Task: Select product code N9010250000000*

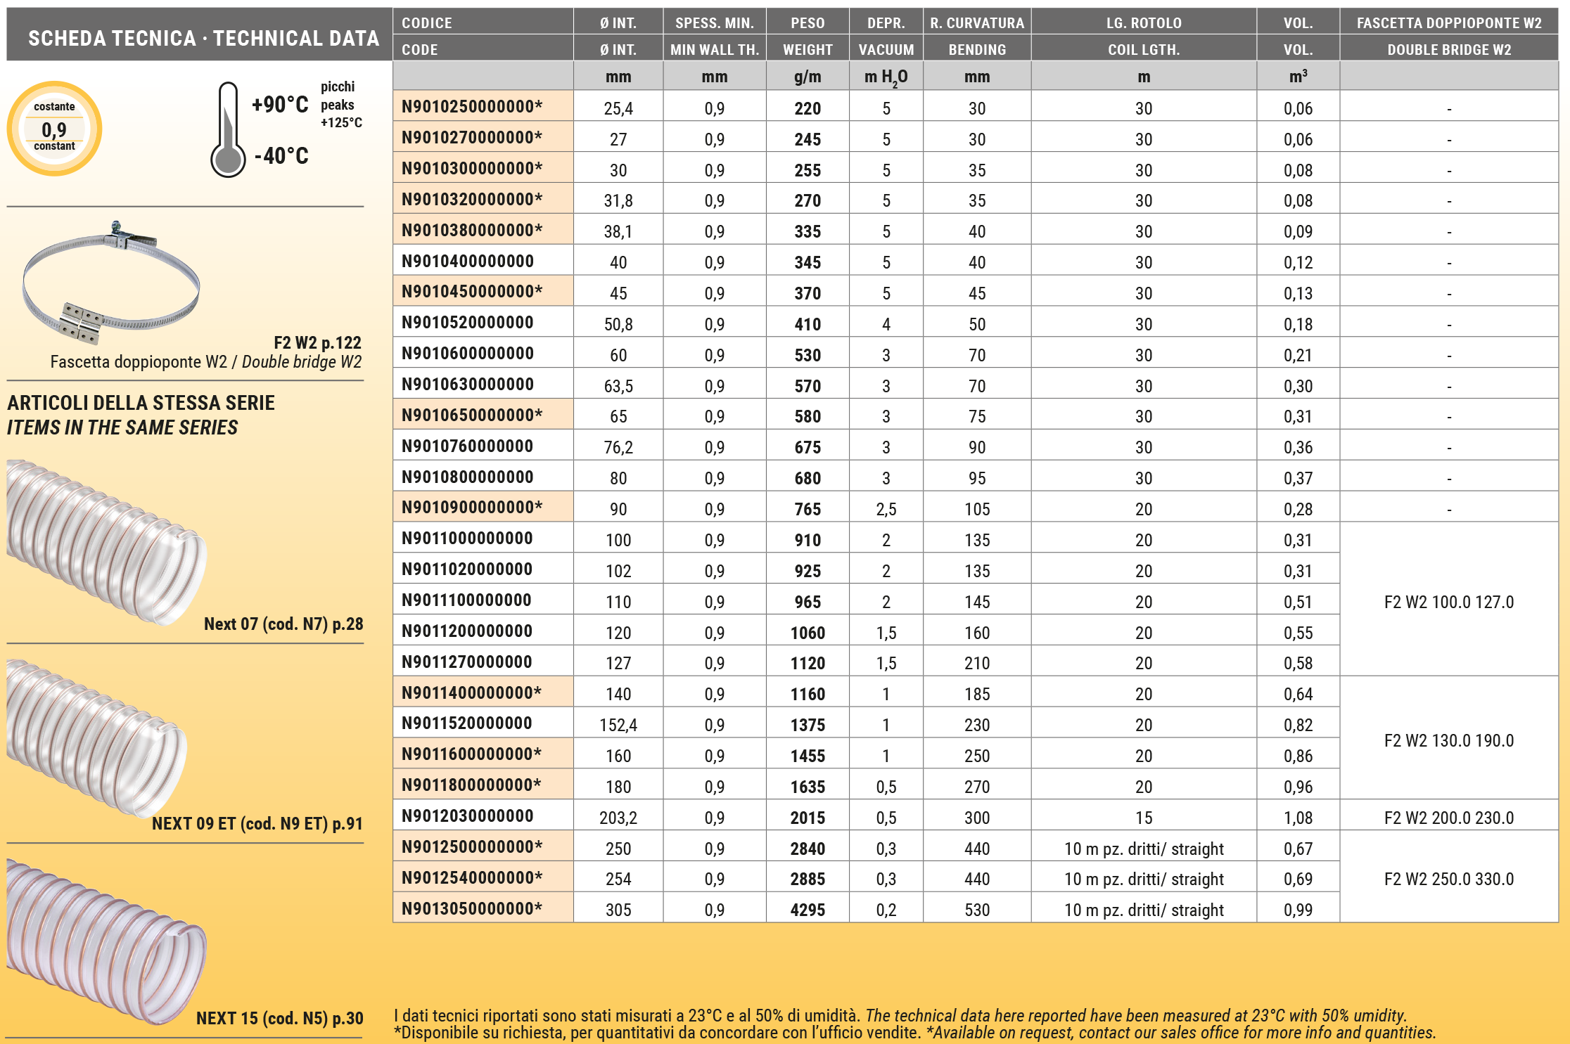Action: click(x=472, y=107)
